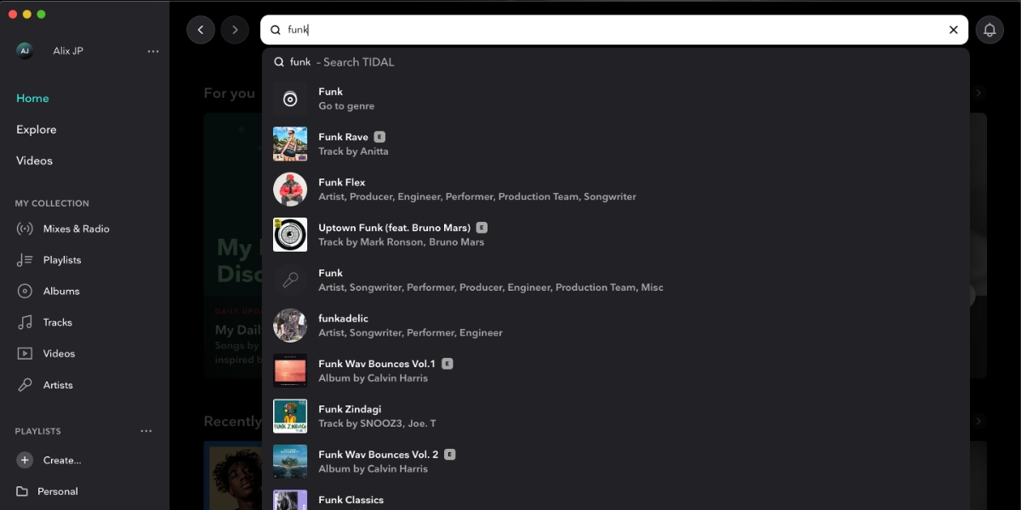Open the notifications bell icon
Screen dimensions: 1021x510
[990, 30]
